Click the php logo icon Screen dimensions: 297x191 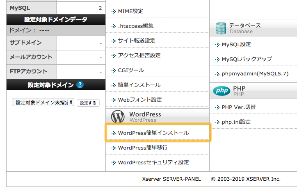point(222,91)
